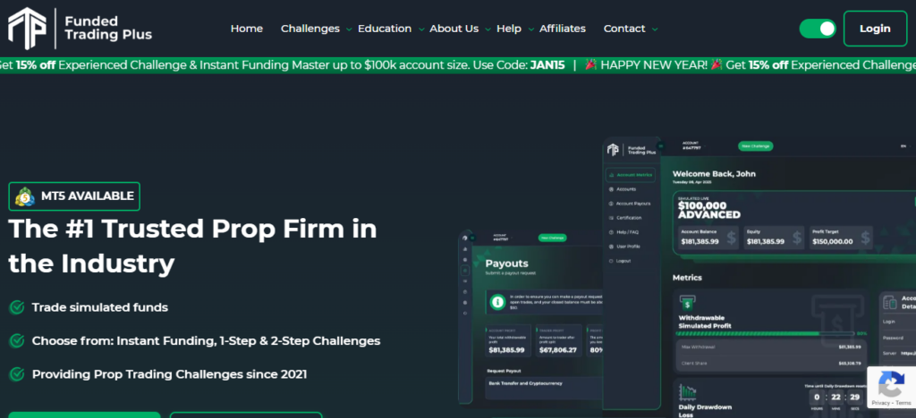Click the Funded Trading Plus logo
The width and height of the screenshot is (916, 418).
click(80, 29)
